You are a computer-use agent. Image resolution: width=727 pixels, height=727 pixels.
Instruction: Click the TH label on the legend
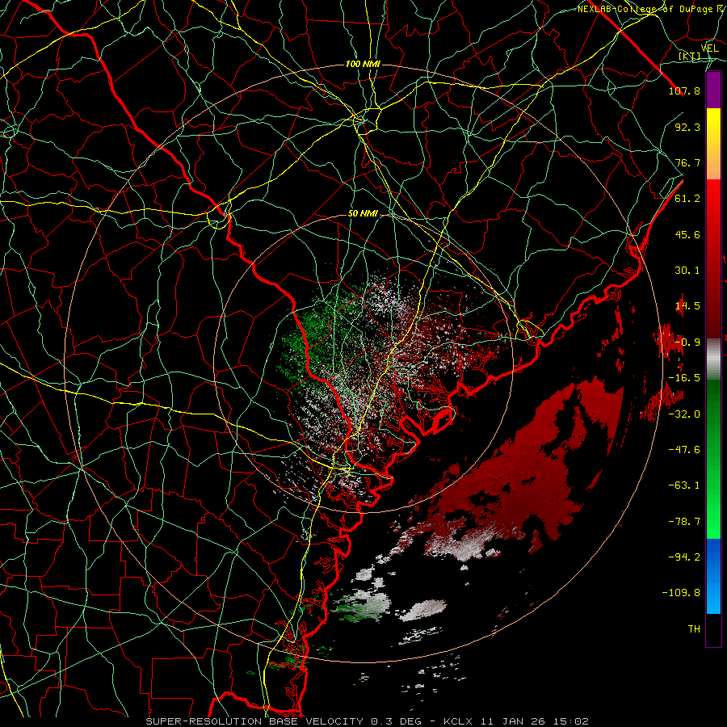pos(694,629)
